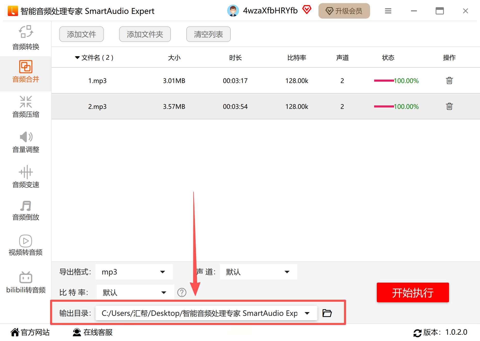The image size is (480, 341).
Task: Open the 音频倒放 audio reverse tool
Action: click(x=26, y=211)
